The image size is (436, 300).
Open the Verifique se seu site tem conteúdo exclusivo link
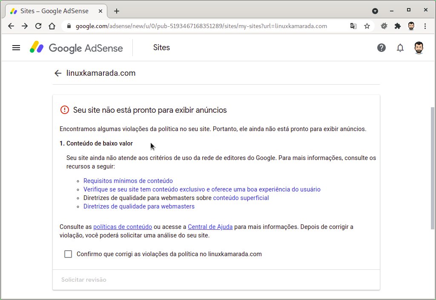coord(202,189)
